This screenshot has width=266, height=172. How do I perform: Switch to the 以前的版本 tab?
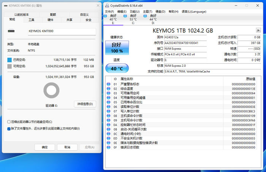[x=22, y=14]
